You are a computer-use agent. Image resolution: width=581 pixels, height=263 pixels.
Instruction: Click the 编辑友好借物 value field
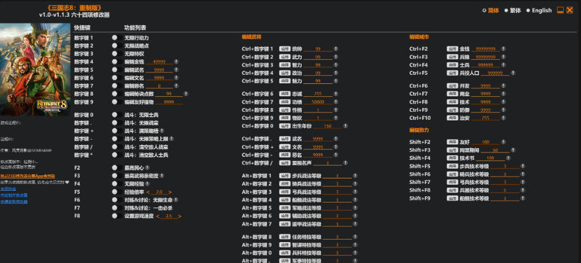169,102
